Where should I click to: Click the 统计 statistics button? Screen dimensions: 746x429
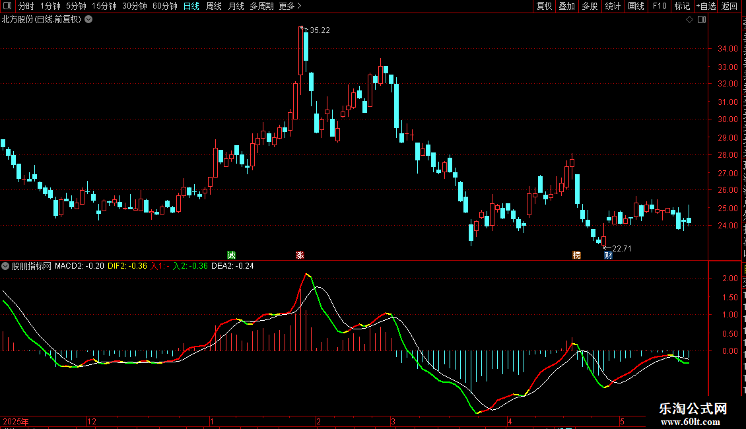click(x=612, y=6)
